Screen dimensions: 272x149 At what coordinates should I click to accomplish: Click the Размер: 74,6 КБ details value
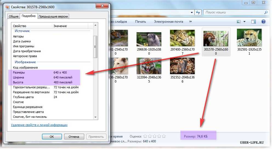pyautogui.click(x=196, y=136)
